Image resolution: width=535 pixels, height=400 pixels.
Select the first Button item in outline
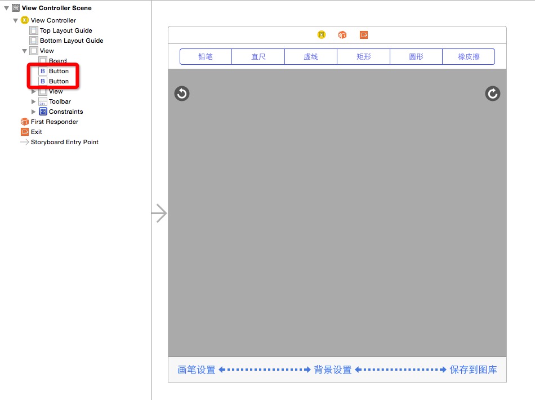coord(59,71)
